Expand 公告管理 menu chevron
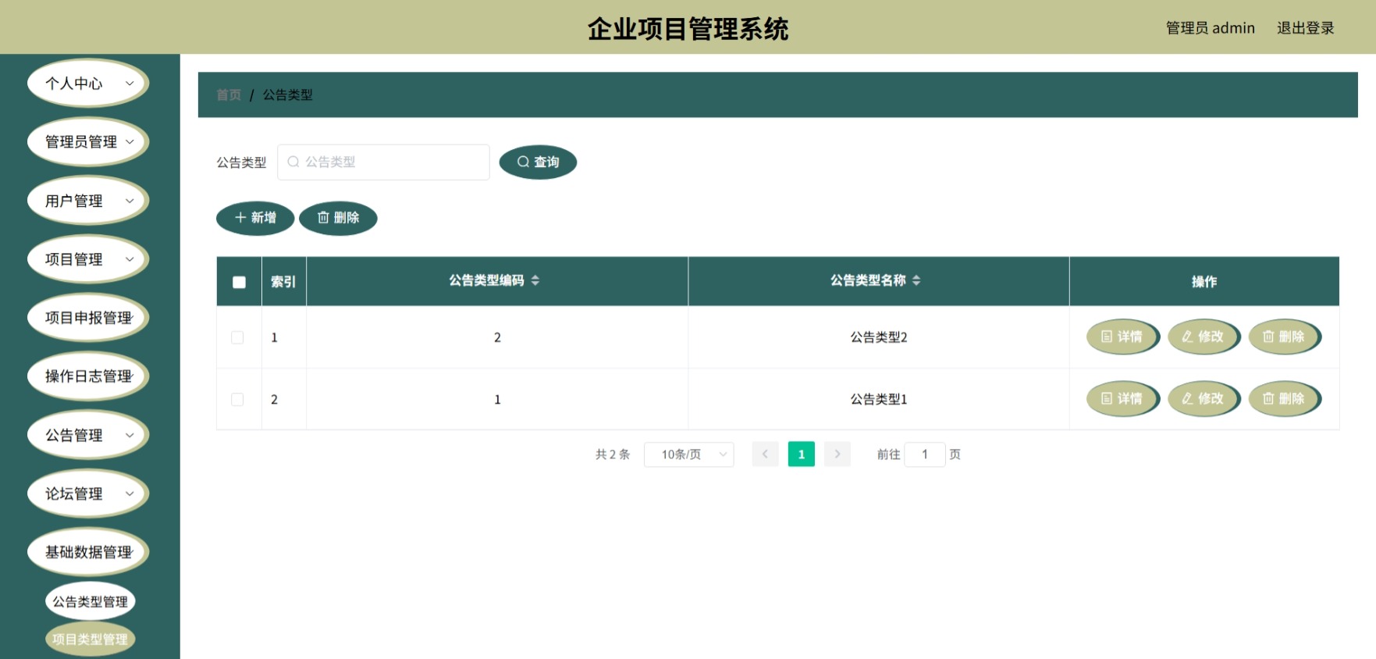 [130, 435]
